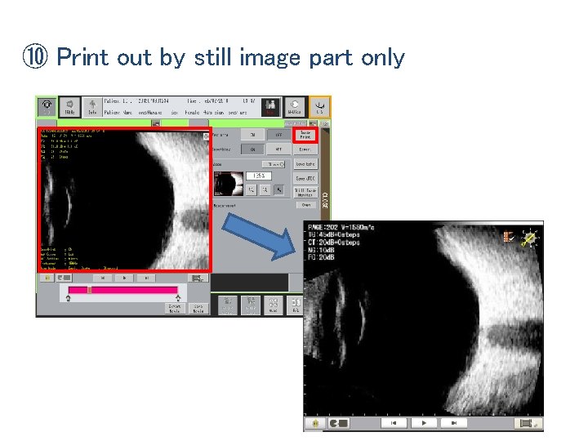The image size is (588, 441).
Task: Click the zoom preview thumbnail
Action: pyautogui.click(x=229, y=184)
